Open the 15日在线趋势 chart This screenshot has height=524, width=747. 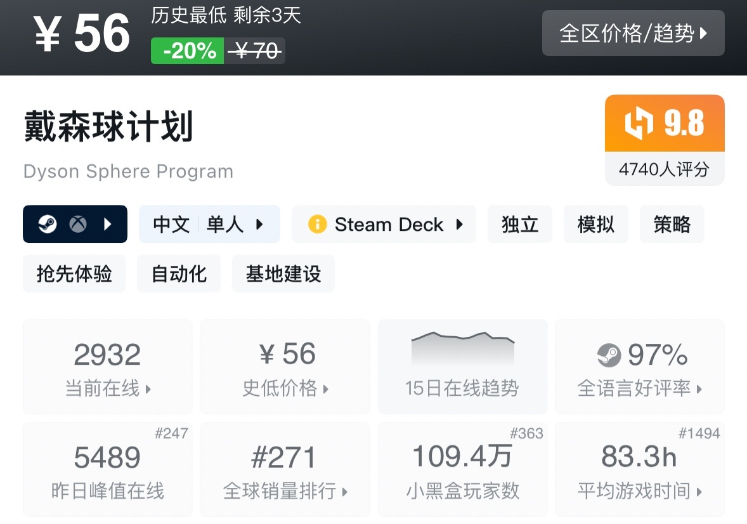(x=462, y=367)
